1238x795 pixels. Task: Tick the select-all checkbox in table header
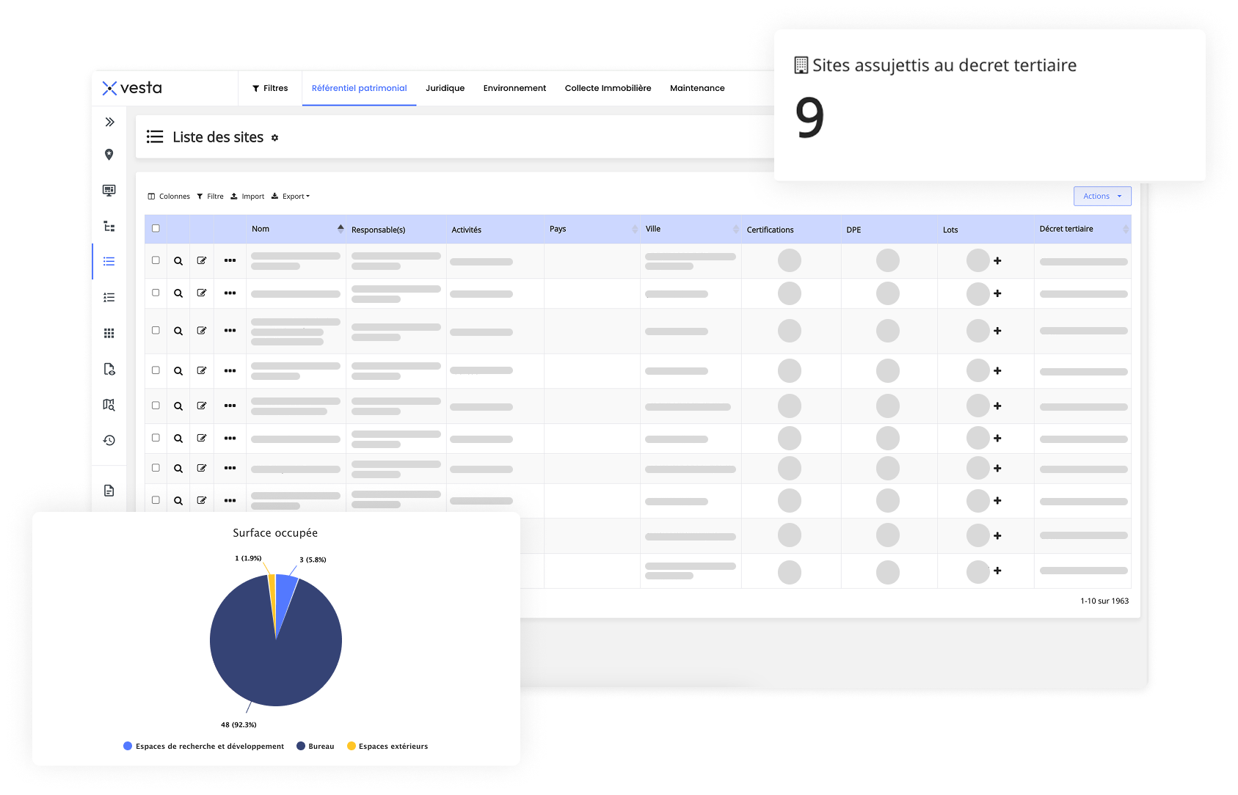tap(156, 229)
